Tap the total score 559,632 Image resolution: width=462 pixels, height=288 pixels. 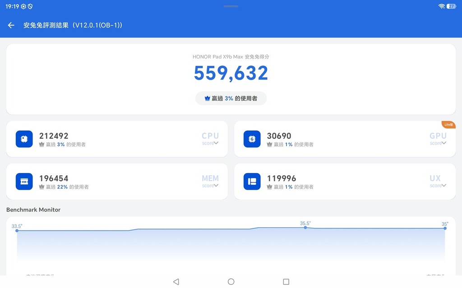click(231, 73)
